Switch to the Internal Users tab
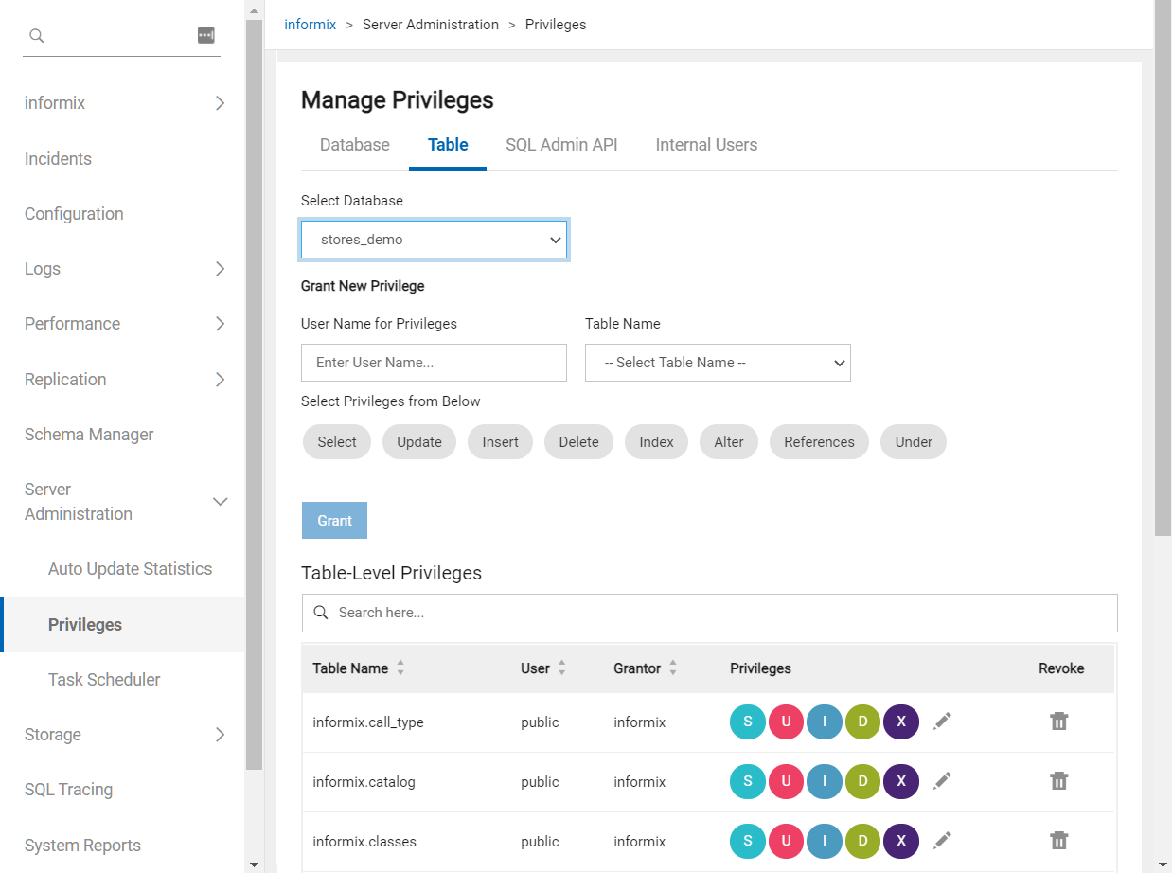Image resolution: width=1172 pixels, height=873 pixels. point(706,145)
